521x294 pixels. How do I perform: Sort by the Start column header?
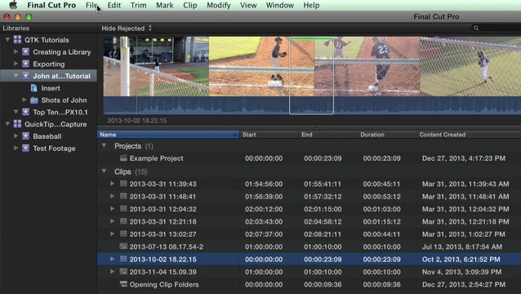pyautogui.click(x=269, y=135)
